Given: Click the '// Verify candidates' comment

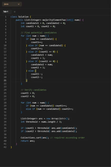Looking at the screenshot, I should (33, 90).
